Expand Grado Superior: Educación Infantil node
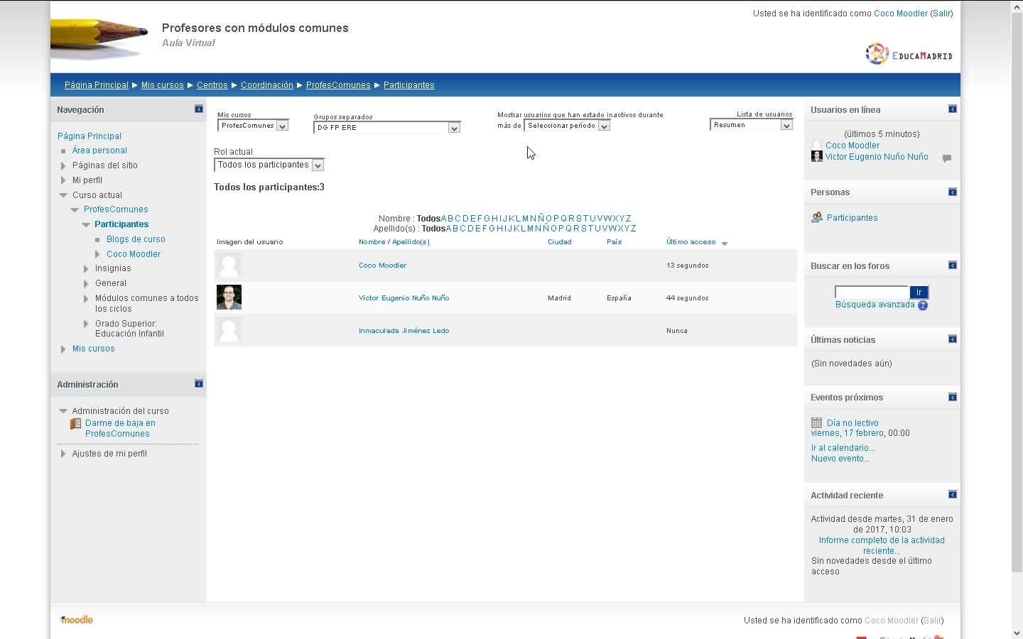 click(86, 324)
